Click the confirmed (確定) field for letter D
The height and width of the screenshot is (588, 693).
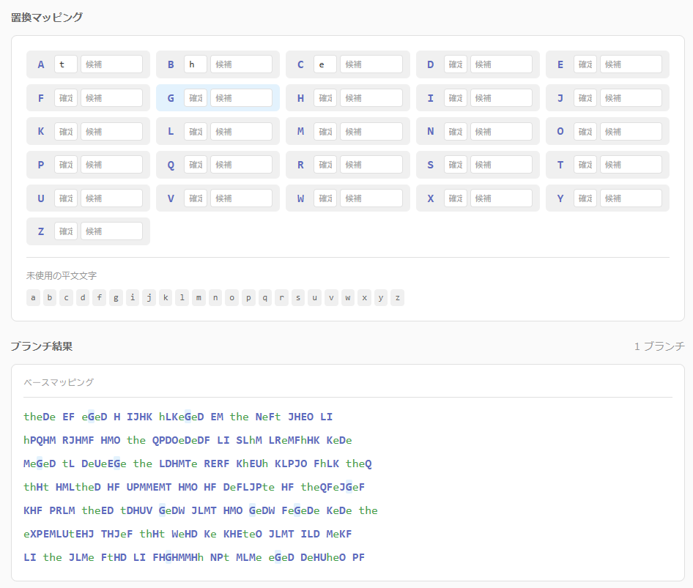(455, 64)
